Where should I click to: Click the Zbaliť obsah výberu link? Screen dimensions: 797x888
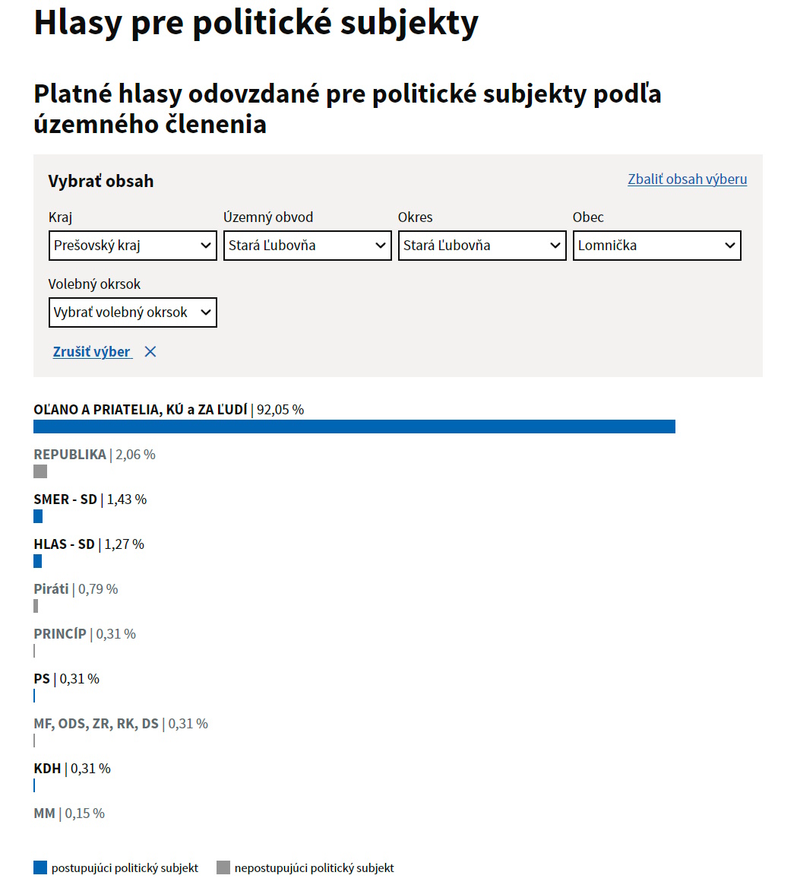coord(687,179)
